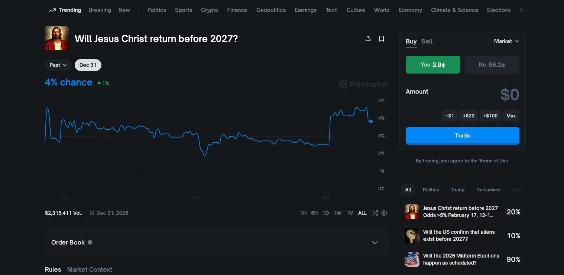
Task: Switch to the Sell tab
Action: [427, 41]
